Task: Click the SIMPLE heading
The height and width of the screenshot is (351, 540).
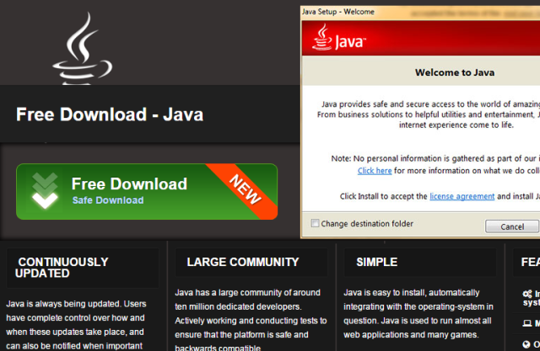Action: [x=377, y=262]
